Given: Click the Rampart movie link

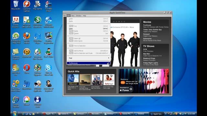Looking at the screenshot, I should click(x=147, y=34).
